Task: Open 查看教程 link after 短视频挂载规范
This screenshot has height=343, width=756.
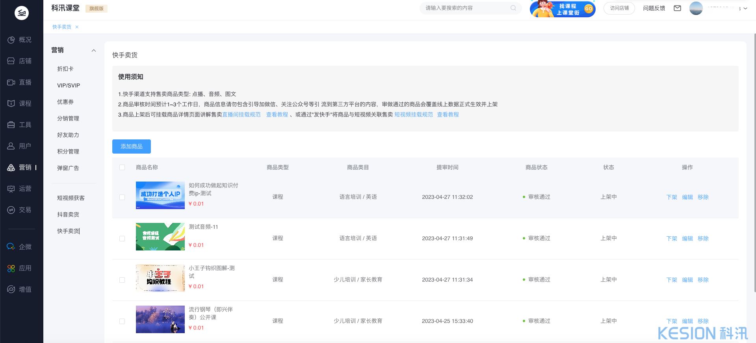Action: click(448, 115)
